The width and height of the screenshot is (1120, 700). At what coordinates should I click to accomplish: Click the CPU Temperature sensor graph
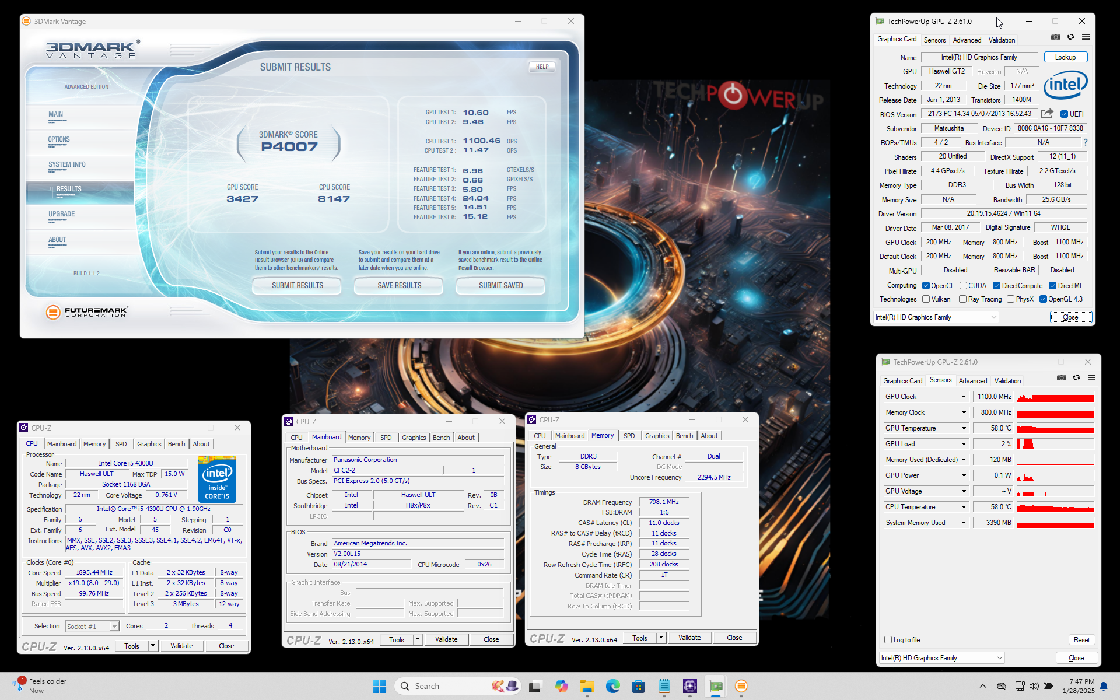[x=1055, y=507]
